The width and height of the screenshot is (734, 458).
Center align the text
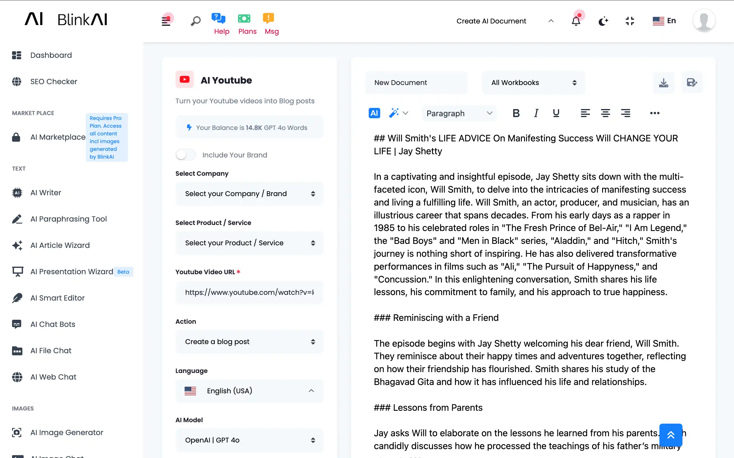605,113
